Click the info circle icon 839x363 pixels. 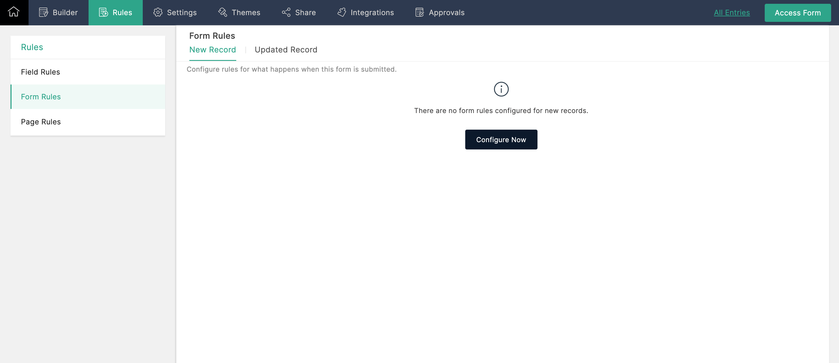pos(501,89)
